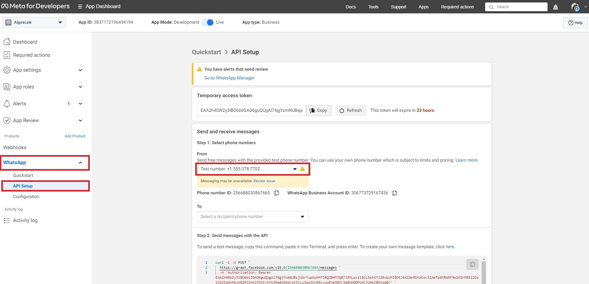Click the 'Step 2: Send messages with the API' heading
The height and width of the screenshot is (284, 589).
pyautogui.click(x=232, y=235)
